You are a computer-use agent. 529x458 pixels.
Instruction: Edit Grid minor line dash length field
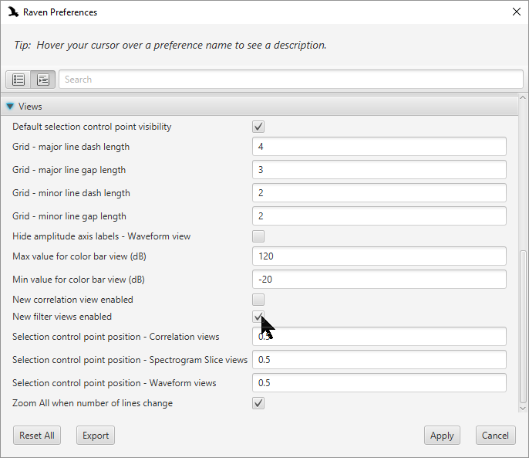point(379,193)
